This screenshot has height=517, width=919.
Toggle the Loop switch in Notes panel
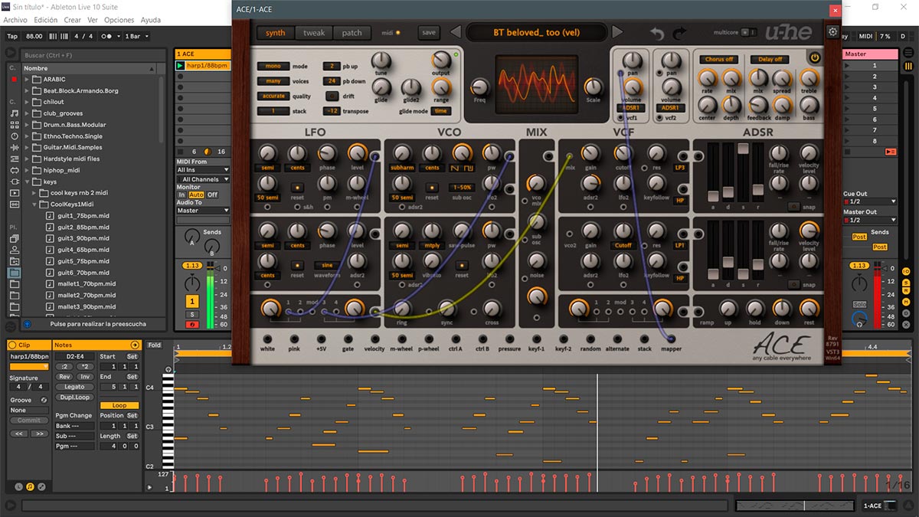tap(119, 405)
